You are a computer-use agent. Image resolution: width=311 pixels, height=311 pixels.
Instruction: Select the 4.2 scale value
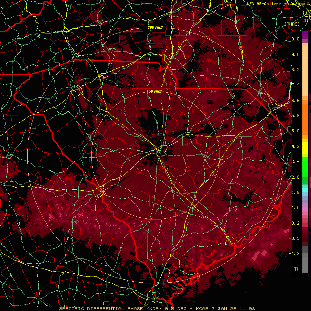[295, 147]
